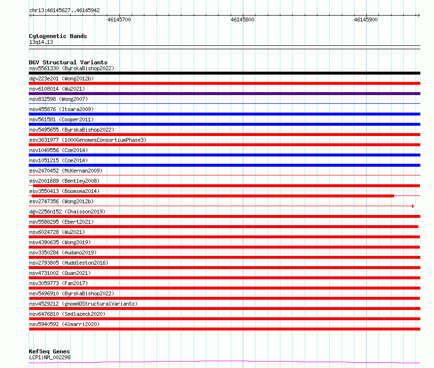This screenshot has width=434, height=368.
Task: Click the 46145700 ruler position
Action: 119,19
